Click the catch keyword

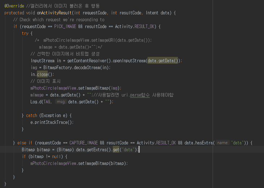pyautogui.click(x=31, y=116)
